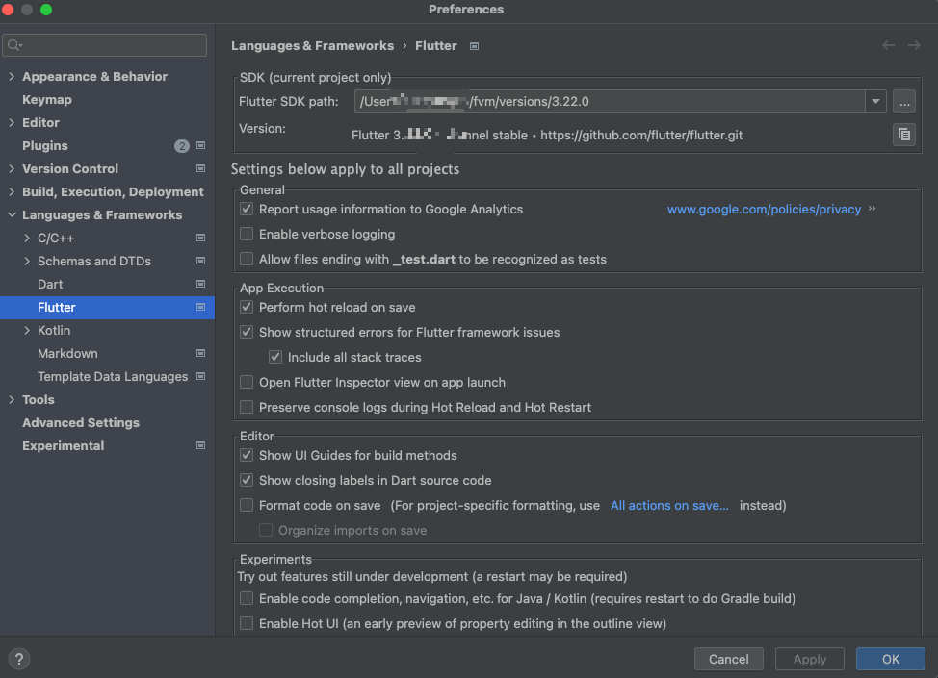Click the Apply button
The height and width of the screenshot is (678, 938).
point(809,659)
